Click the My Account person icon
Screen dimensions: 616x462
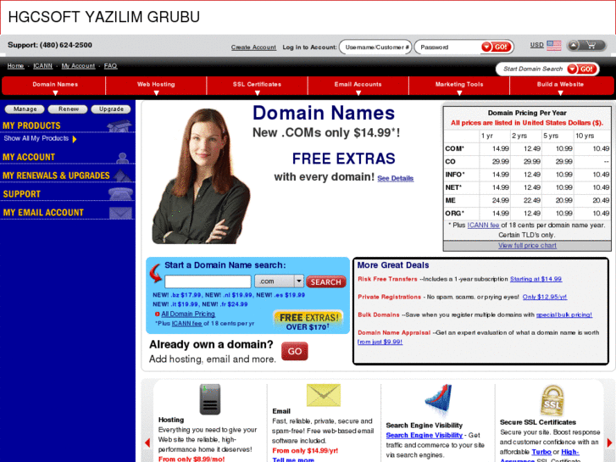[x=123, y=158]
